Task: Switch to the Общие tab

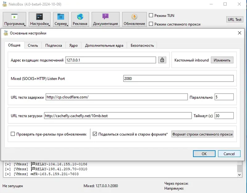Action: pos(14,45)
